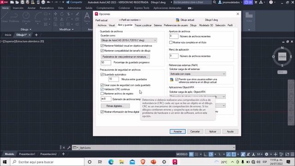295x166 pixels.
Task: Click the Save icon in quick access toolbar
Action: 23,2
